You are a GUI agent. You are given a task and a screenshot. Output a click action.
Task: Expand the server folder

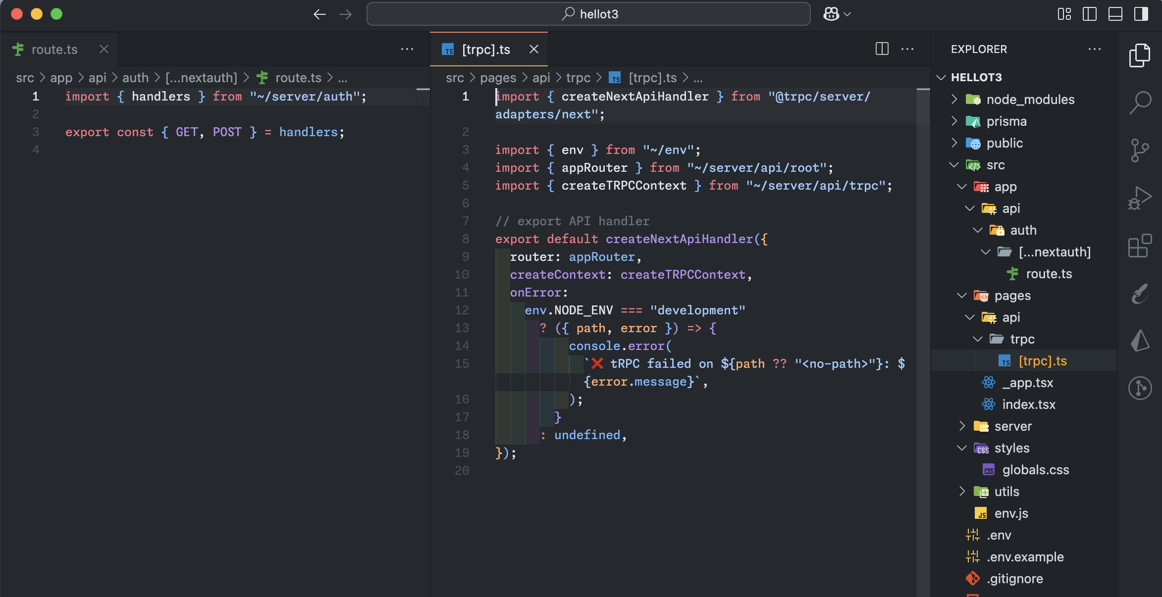[1013, 426]
